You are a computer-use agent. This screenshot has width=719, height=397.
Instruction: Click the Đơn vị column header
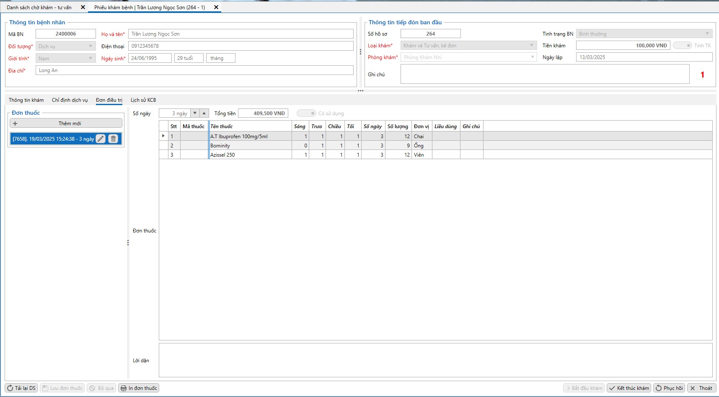(422, 126)
